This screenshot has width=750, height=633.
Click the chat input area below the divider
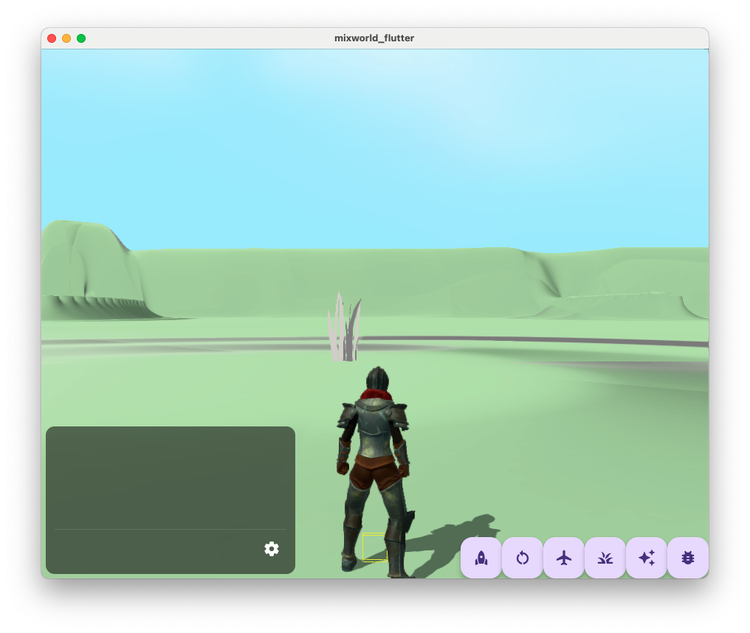click(x=148, y=549)
